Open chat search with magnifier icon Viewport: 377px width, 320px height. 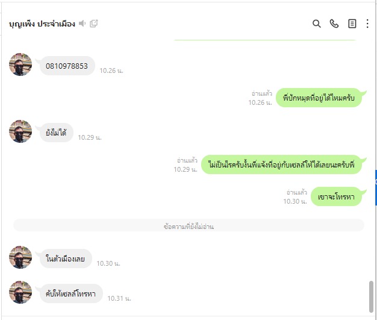pos(316,24)
